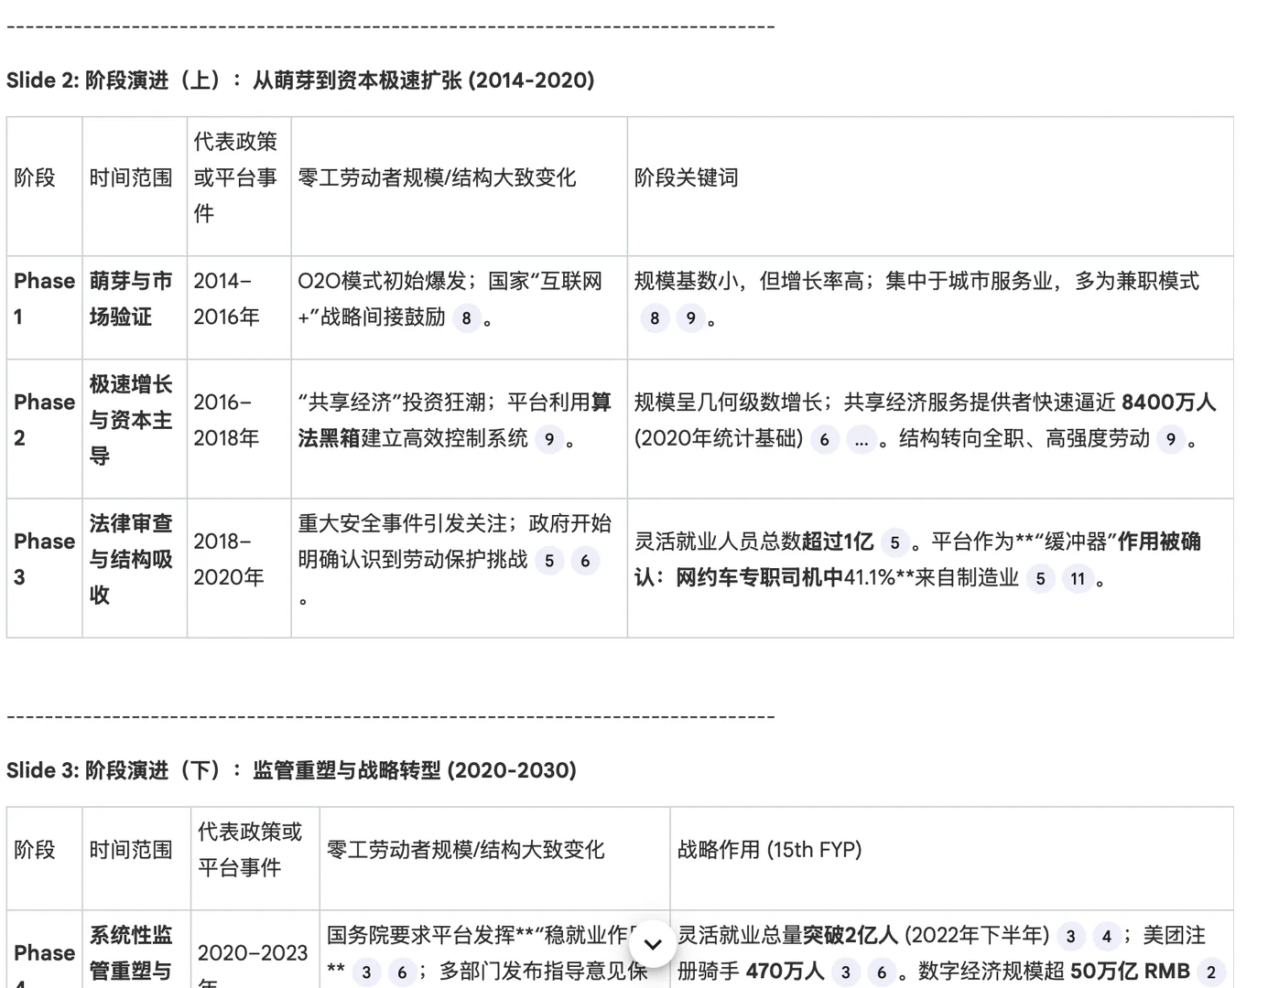This screenshot has width=1279, height=988.
Task: Open citation 5 after “超过1亿”
Action: 894,542
